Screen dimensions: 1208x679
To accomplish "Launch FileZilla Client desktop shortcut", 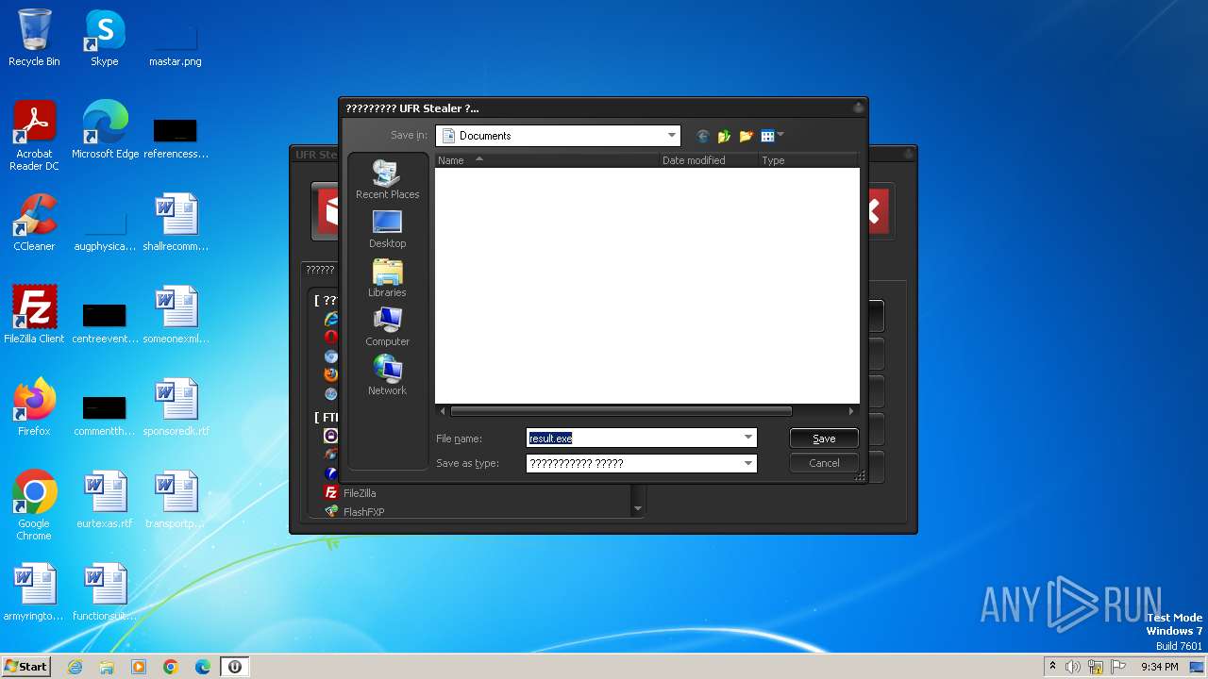I will 34,315.
